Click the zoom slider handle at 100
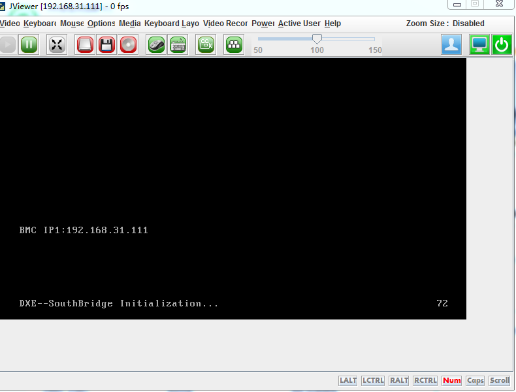This screenshot has height=392, width=516. click(317, 39)
